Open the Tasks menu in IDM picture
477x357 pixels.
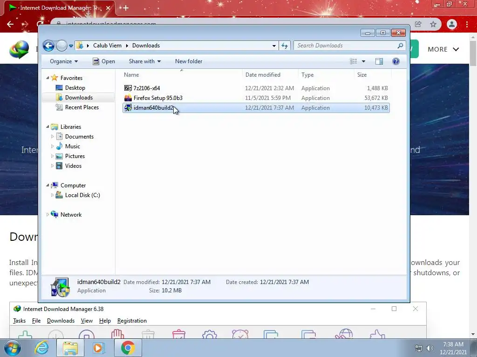click(x=19, y=321)
